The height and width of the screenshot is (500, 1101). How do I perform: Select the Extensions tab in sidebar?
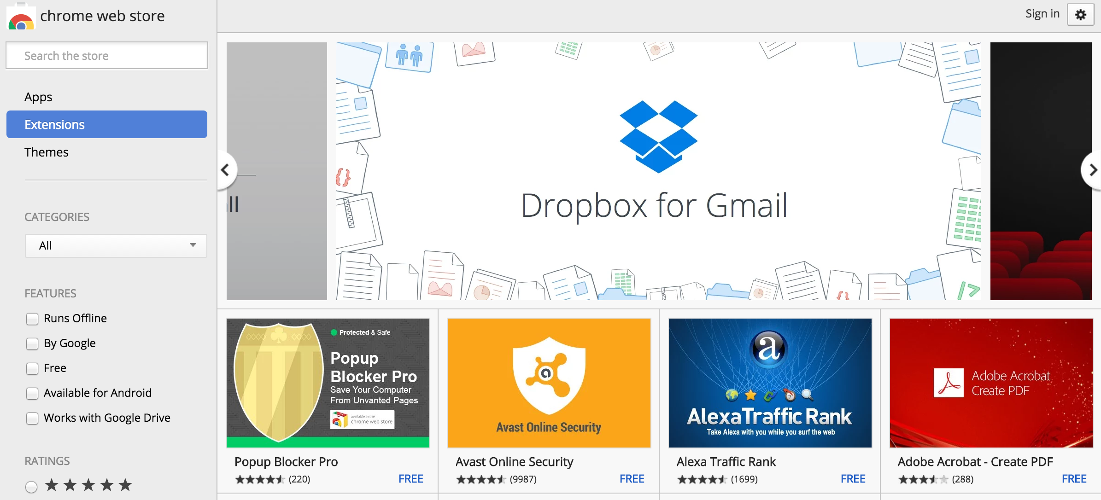coord(108,124)
